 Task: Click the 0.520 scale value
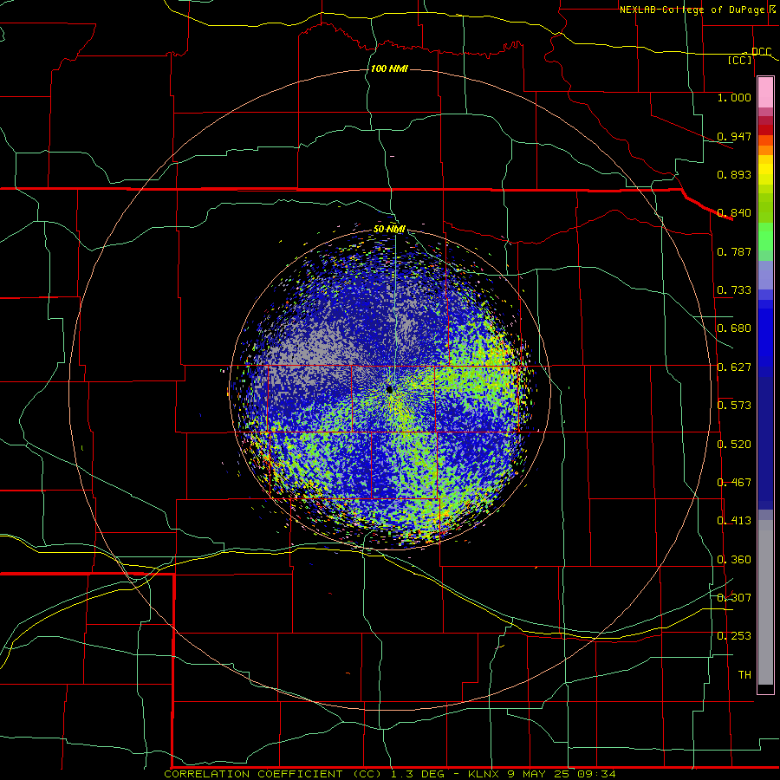click(x=734, y=445)
